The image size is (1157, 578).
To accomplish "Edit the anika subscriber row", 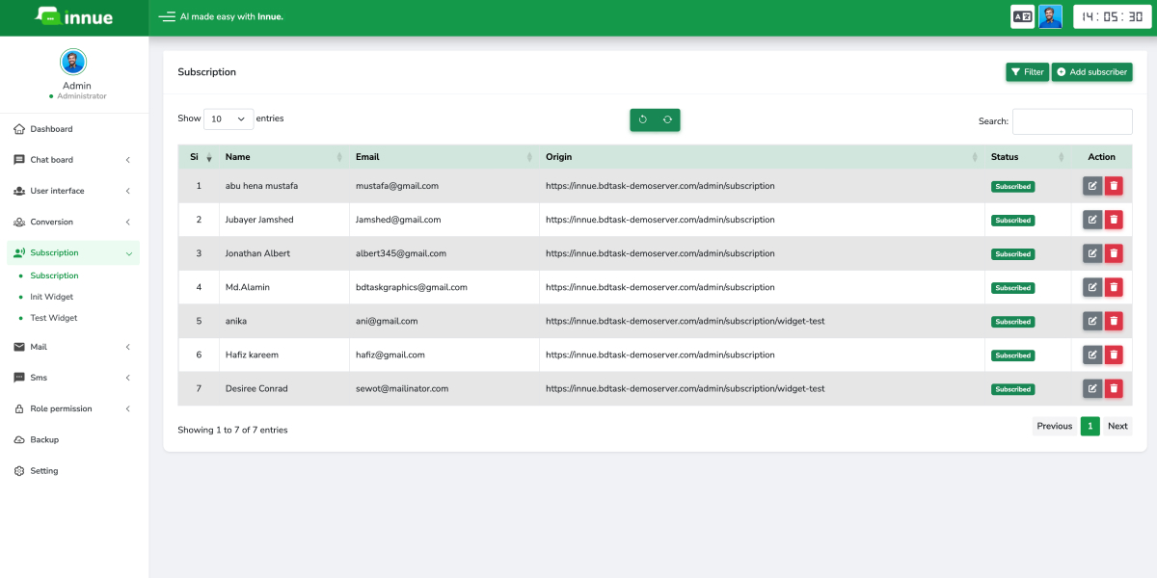I will (x=1091, y=321).
